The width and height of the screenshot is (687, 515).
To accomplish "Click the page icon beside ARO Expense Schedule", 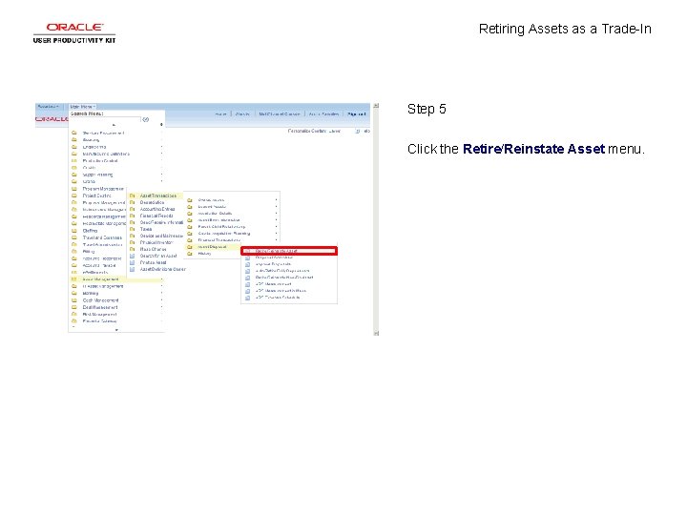I will coord(247,298).
